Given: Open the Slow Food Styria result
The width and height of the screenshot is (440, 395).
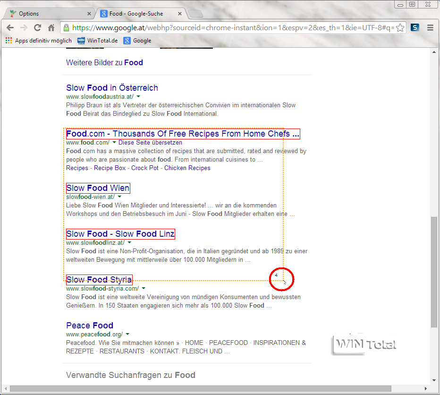Looking at the screenshot, I should pyautogui.click(x=99, y=279).
